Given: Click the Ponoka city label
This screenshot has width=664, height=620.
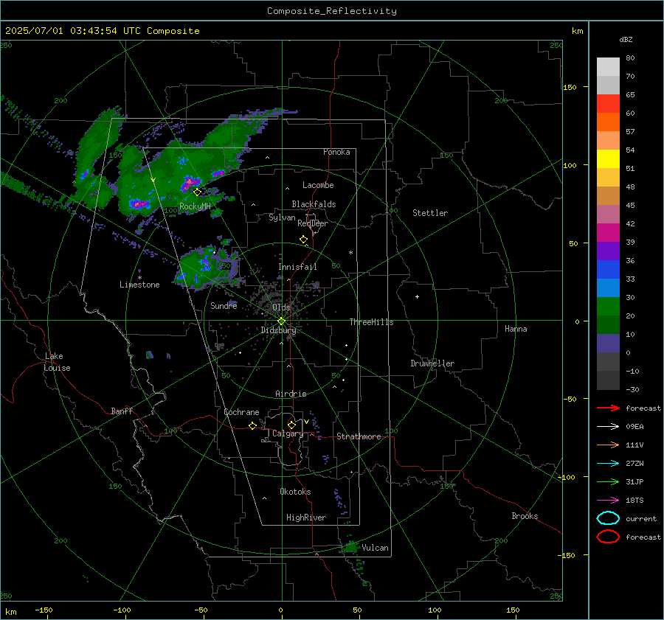Looking at the screenshot, I should pos(336,152).
